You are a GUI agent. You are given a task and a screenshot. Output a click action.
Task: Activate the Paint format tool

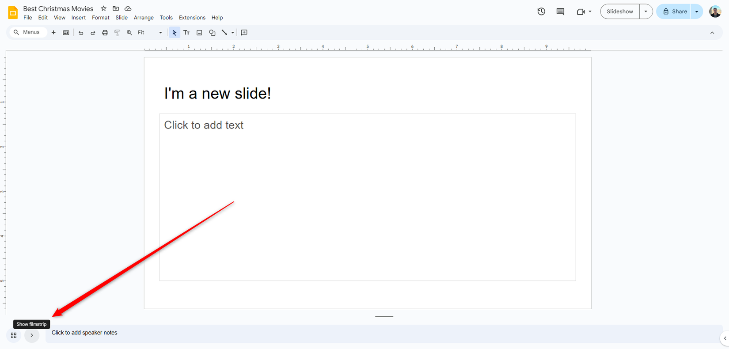point(117,32)
